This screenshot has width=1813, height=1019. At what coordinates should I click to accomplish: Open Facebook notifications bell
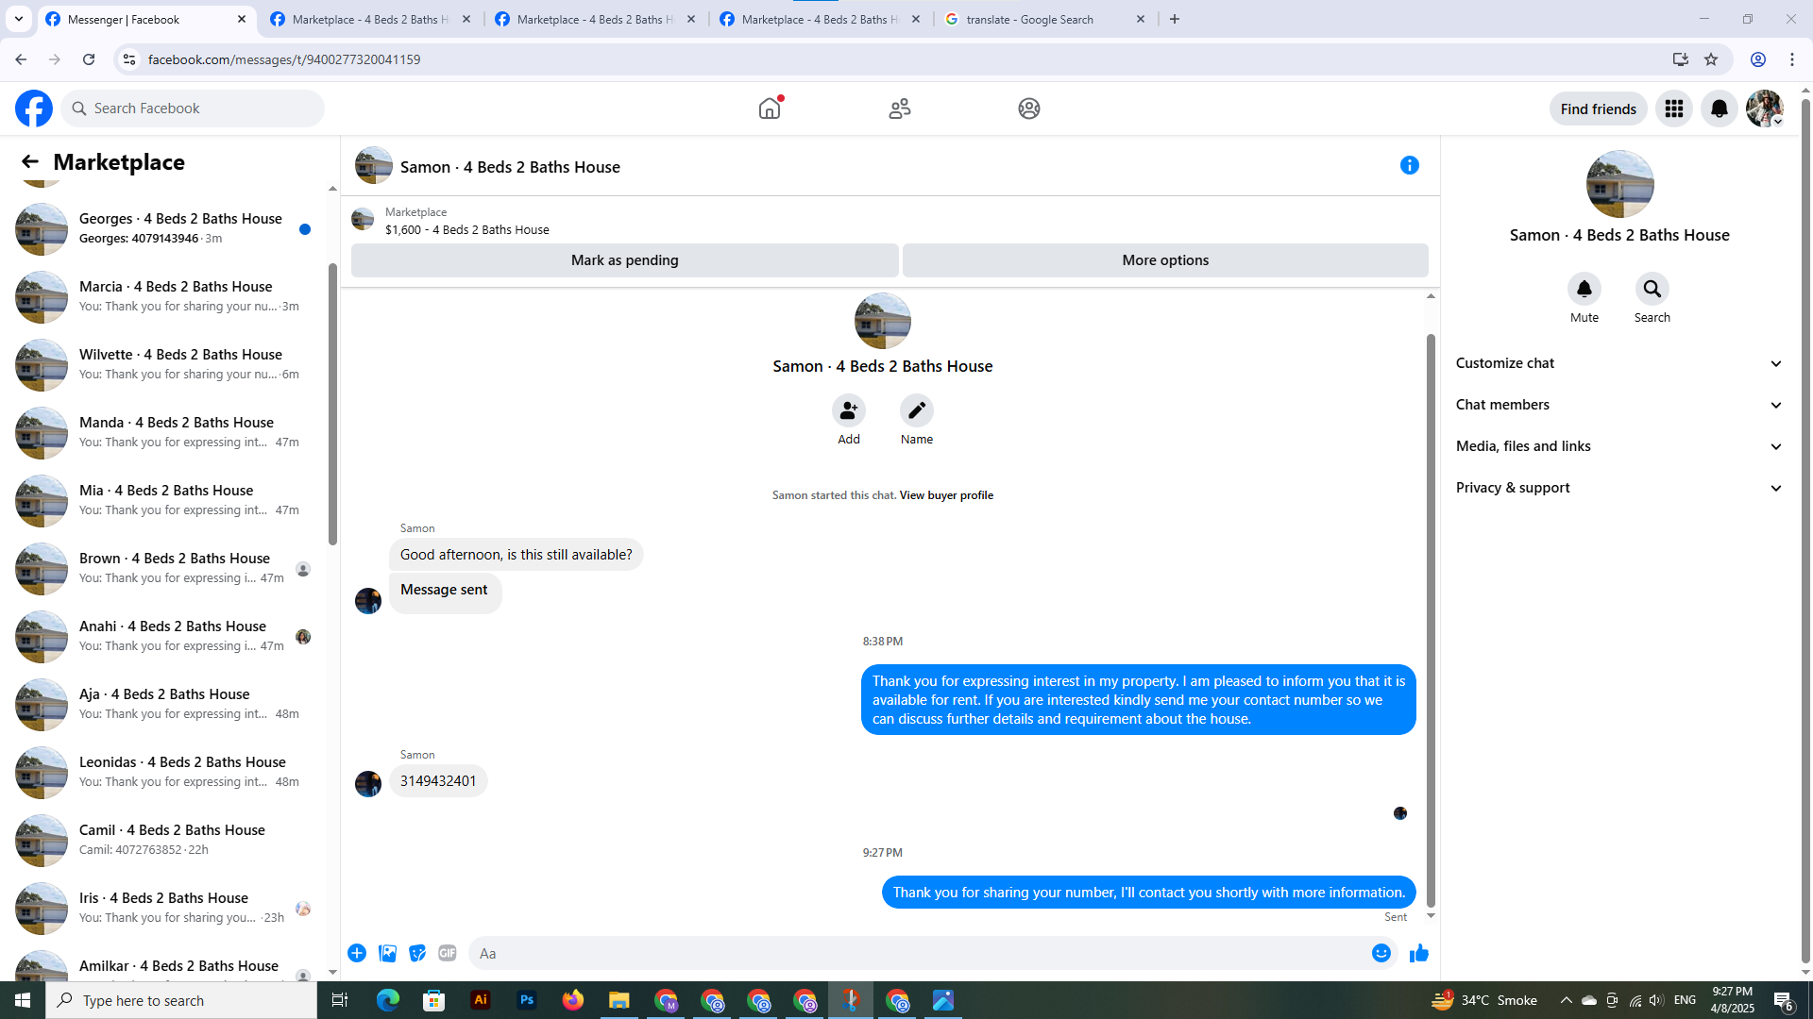coord(1719,109)
